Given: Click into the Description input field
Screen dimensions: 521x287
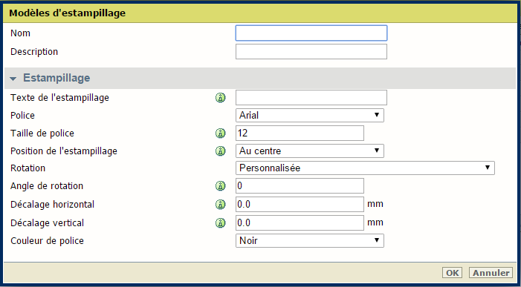Looking at the screenshot, I should 311,52.
